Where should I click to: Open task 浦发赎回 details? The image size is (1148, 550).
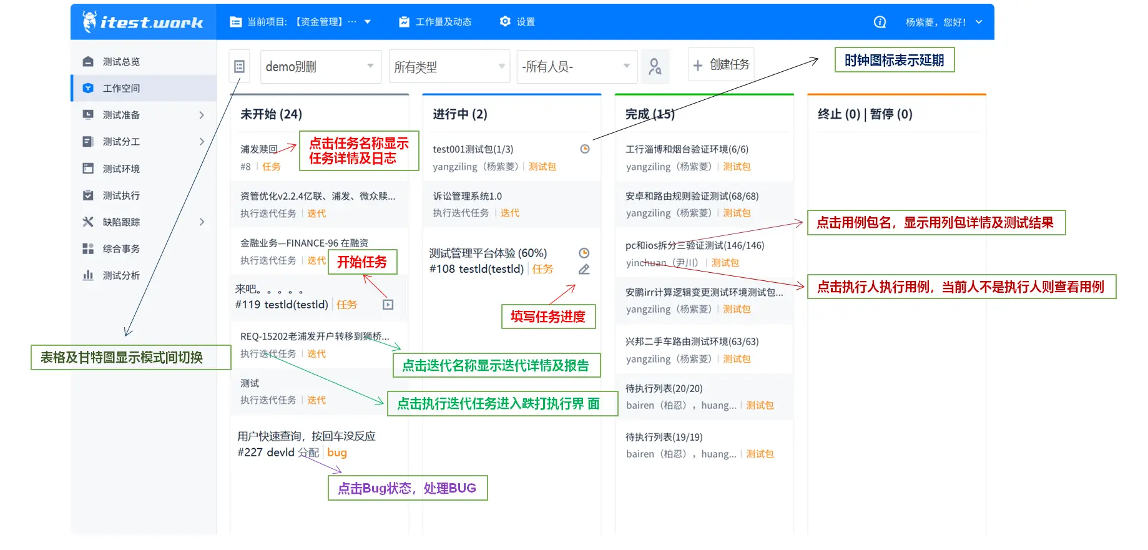[x=259, y=149]
